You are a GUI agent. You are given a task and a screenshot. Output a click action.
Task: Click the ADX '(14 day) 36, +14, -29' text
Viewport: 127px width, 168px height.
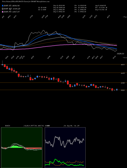pos(71,126)
